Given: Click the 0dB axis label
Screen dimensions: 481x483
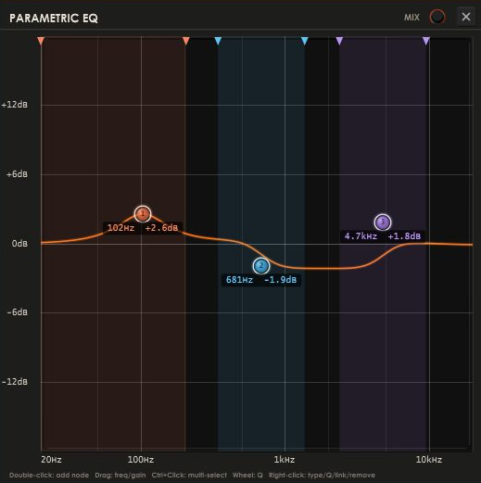Looking at the screenshot, I should [19, 244].
